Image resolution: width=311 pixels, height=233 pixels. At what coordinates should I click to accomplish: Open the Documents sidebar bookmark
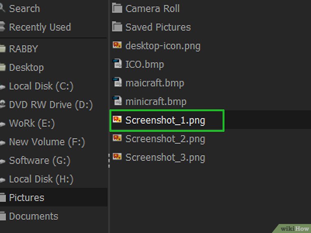pyautogui.click(x=34, y=216)
